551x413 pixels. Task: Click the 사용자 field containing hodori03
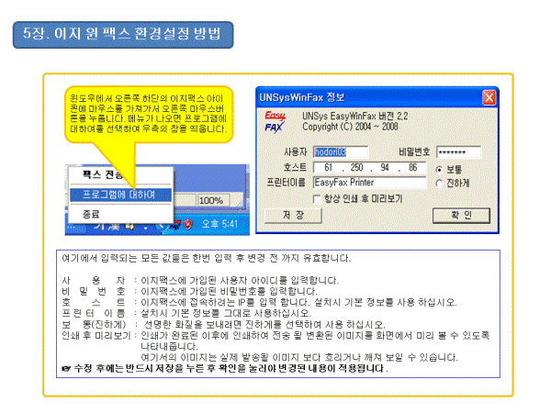pyautogui.click(x=340, y=152)
